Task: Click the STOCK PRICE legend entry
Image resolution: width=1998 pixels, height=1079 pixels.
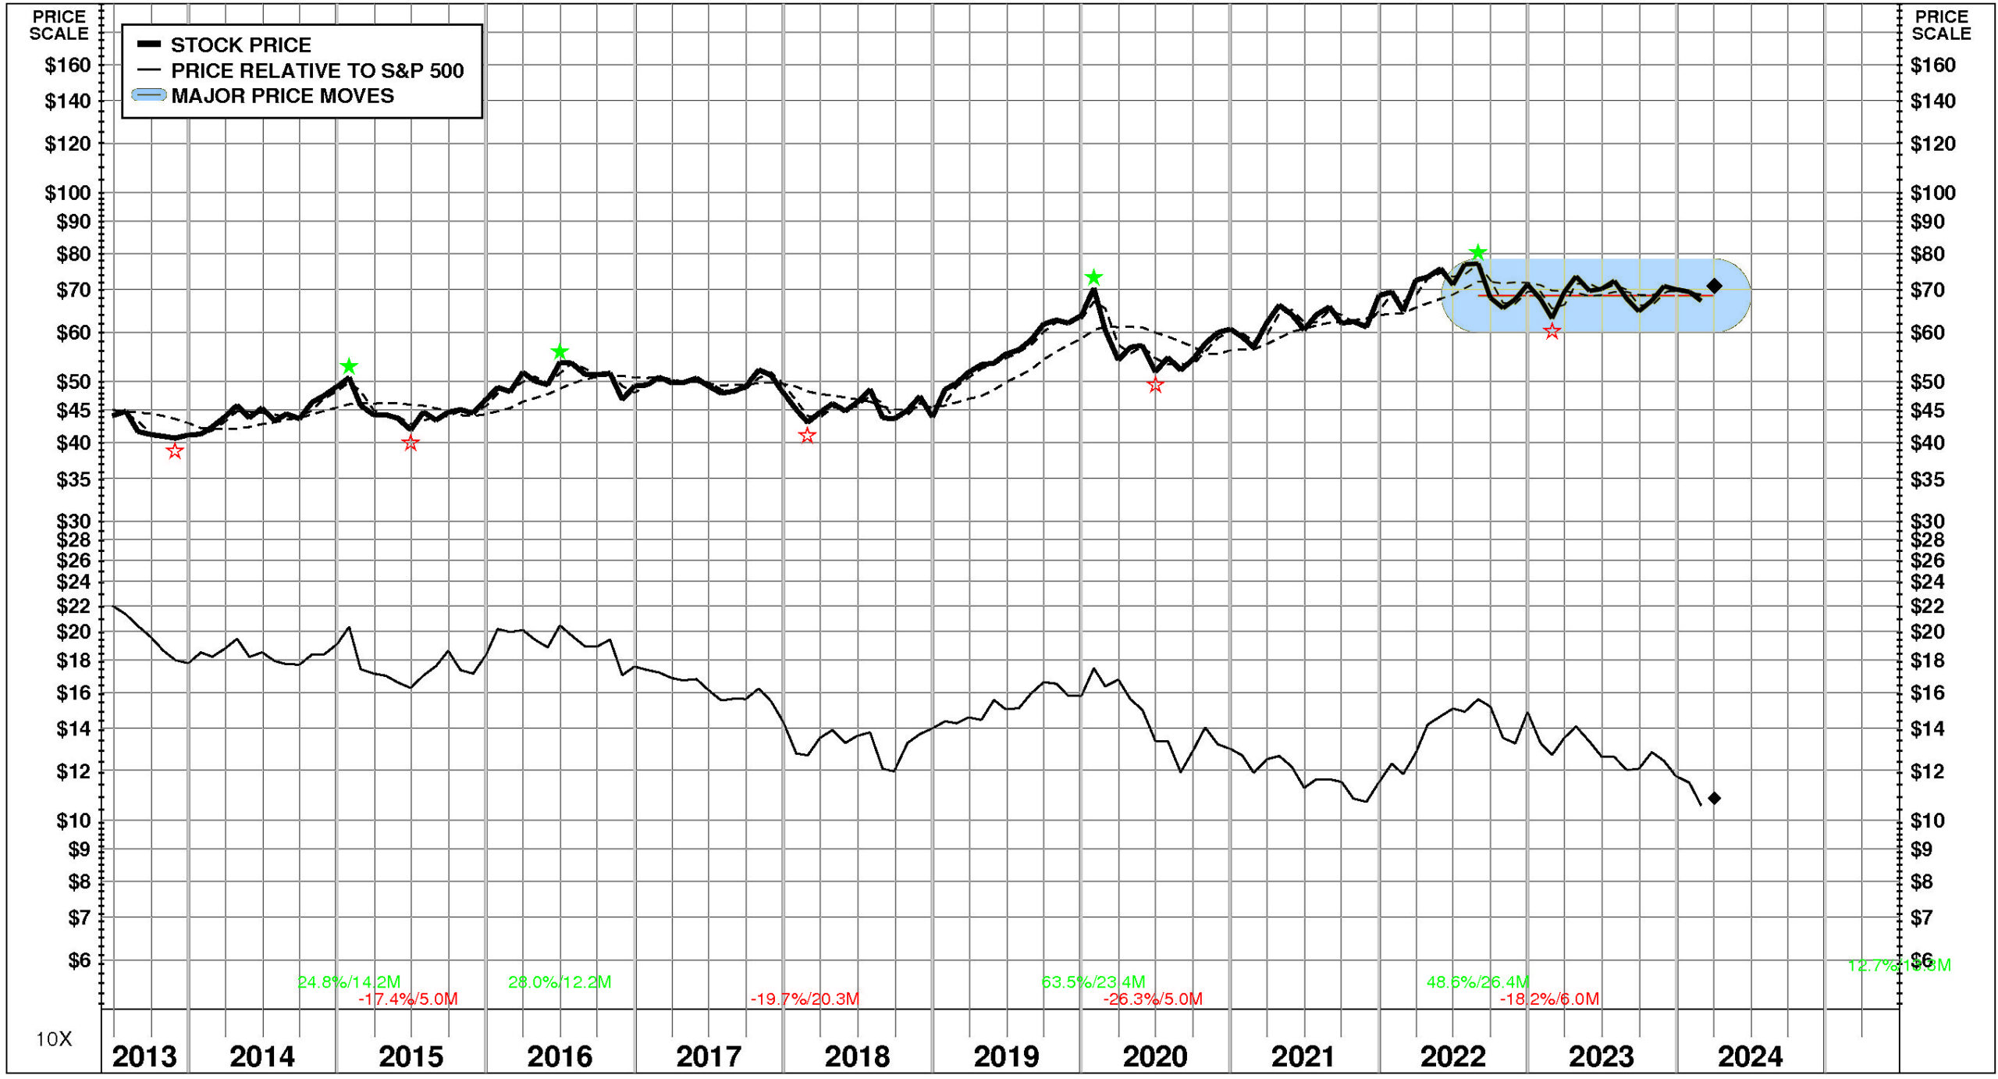Action: coord(240,45)
